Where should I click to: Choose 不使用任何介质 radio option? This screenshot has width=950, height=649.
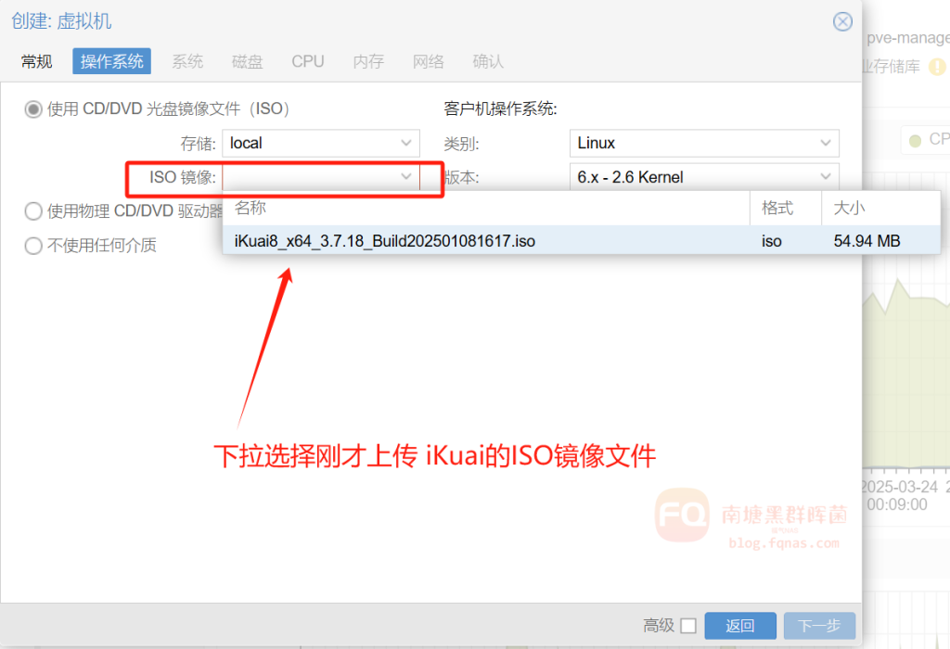coord(33,246)
